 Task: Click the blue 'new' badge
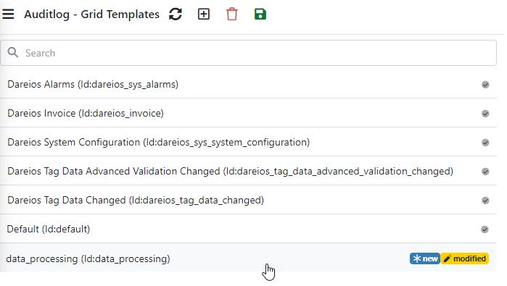pos(425,258)
